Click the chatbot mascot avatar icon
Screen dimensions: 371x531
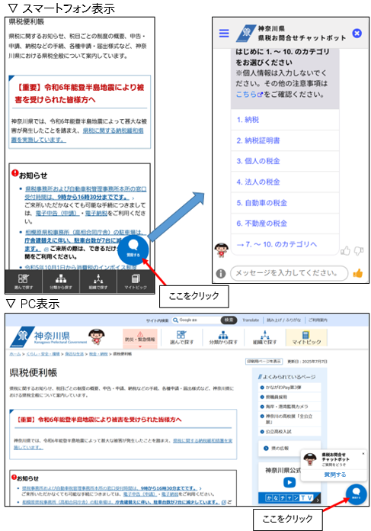[222, 250]
